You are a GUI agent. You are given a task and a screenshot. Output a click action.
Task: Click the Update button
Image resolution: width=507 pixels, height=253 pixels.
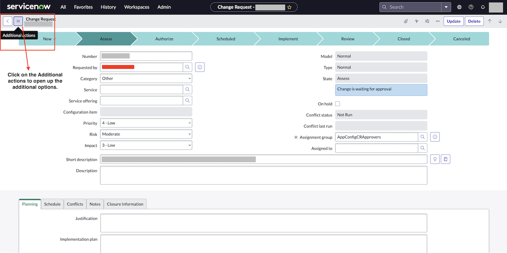pos(454,21)
